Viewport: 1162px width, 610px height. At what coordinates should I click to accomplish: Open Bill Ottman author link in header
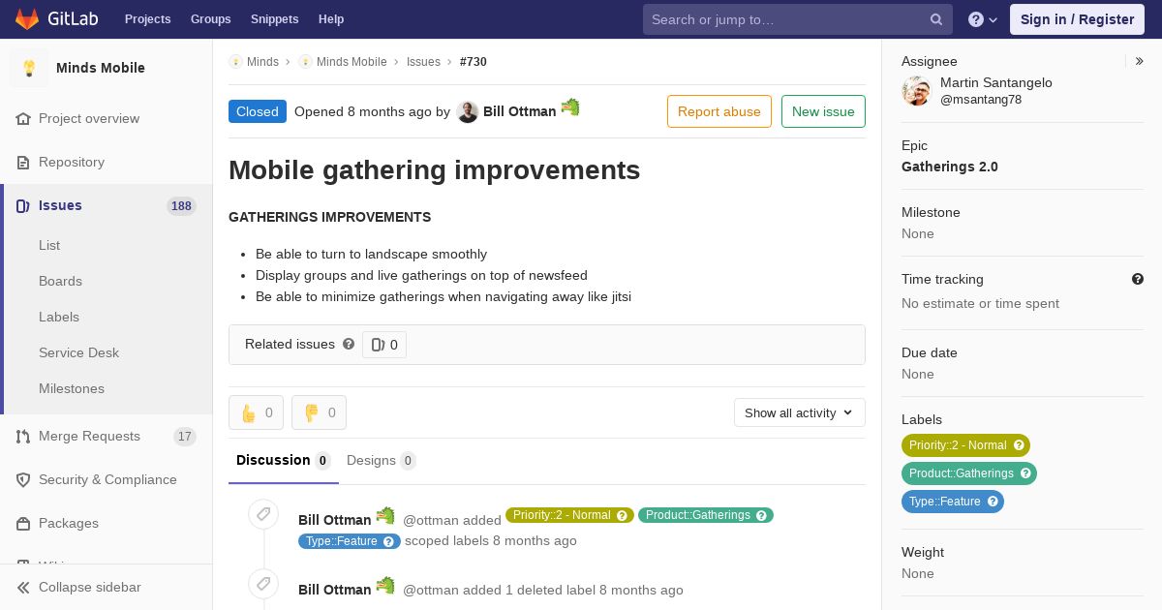coord(519,111)
